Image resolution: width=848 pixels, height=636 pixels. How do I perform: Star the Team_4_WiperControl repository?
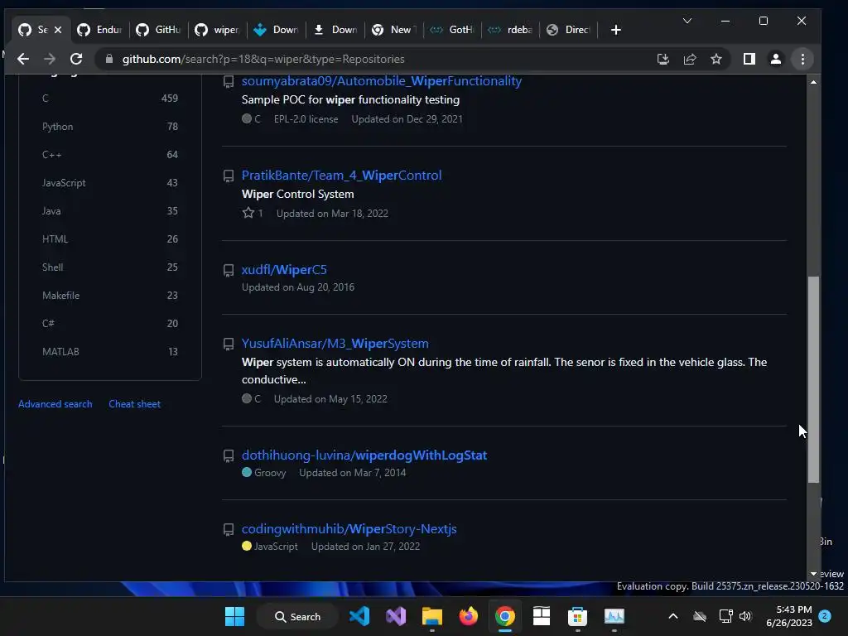(x=248, y=213)
